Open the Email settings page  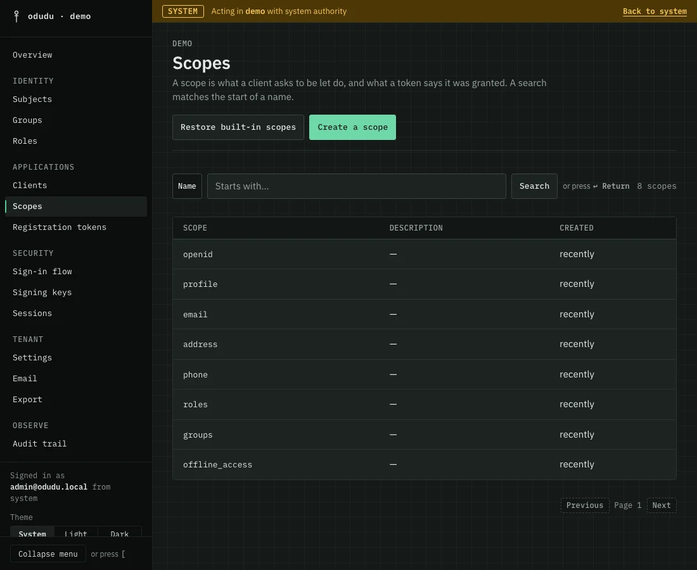click(x=76, y=379)
